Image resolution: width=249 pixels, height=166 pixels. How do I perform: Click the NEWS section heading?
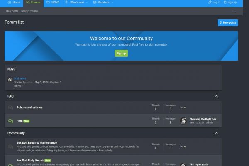pyautogui.click(x=11, y=69)
